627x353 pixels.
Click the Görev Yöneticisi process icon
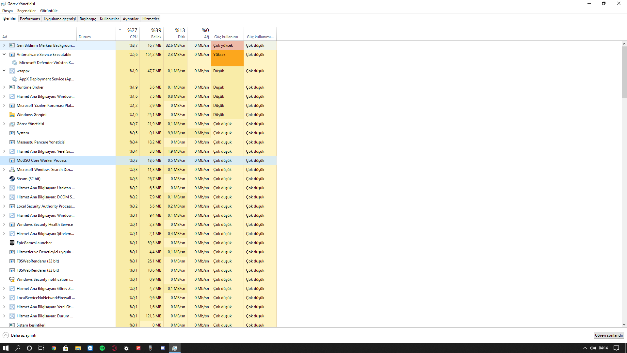point(12,124)
